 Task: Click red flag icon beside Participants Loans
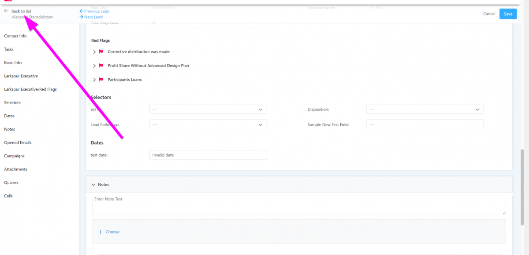coord(101,80)
